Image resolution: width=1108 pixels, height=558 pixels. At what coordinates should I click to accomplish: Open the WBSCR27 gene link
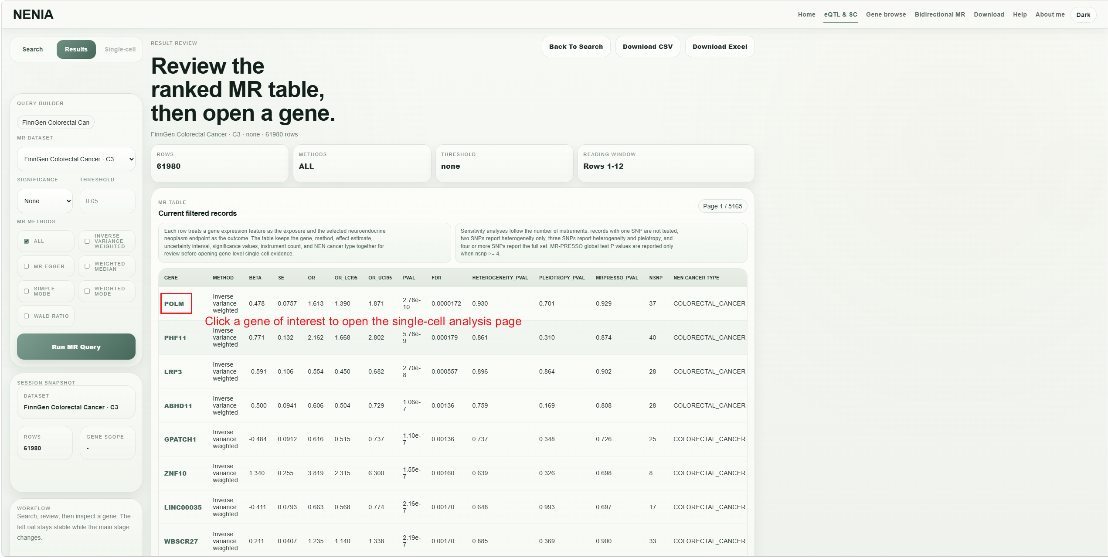tap(181, 541)
